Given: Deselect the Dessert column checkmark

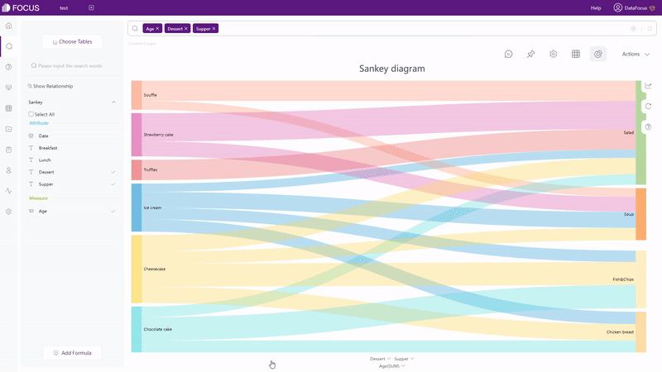Looking at the screenshot, I should [113, 172].
